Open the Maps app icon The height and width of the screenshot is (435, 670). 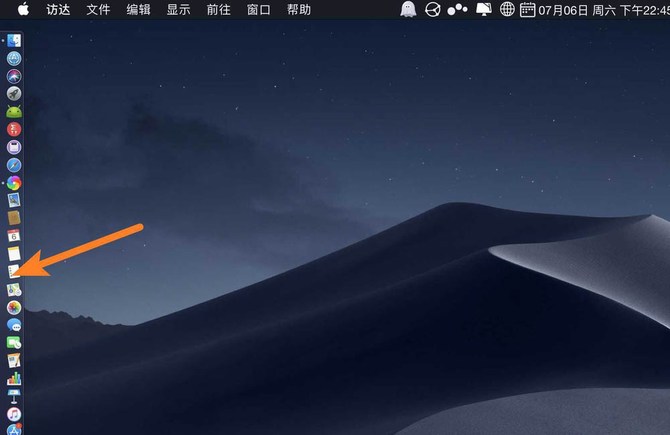(14, 290)
